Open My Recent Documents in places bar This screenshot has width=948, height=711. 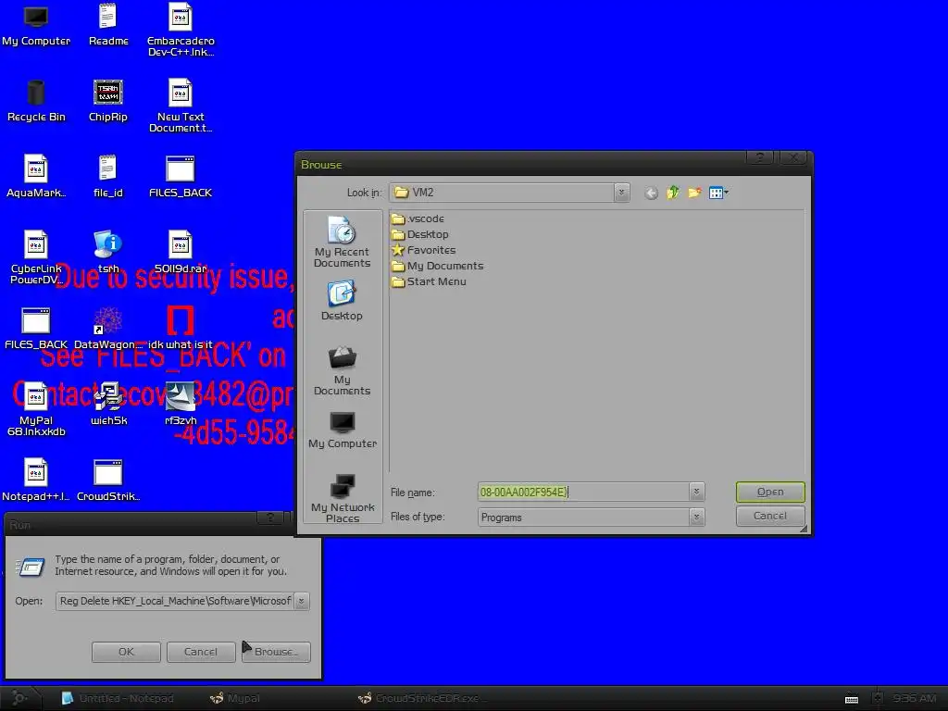(x=342, y=242)
